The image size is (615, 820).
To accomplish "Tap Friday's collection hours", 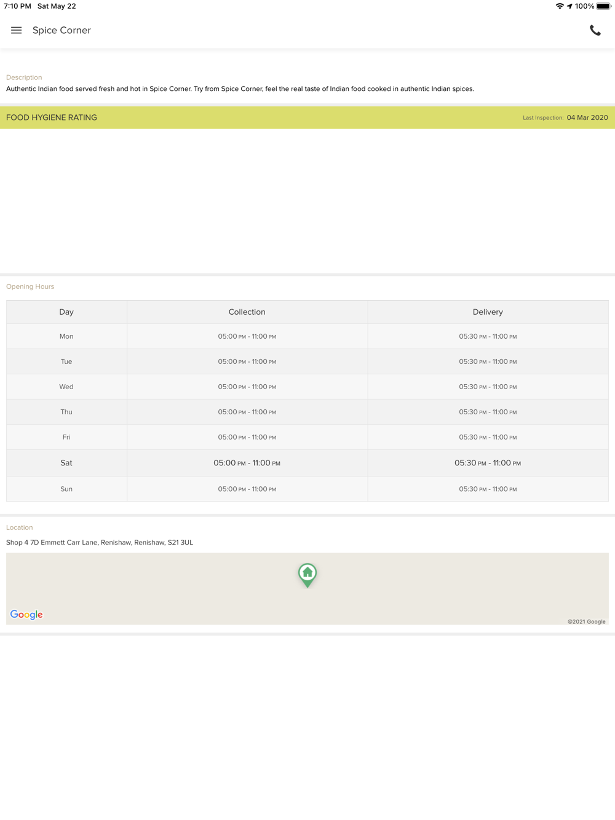I will (247, 437).
